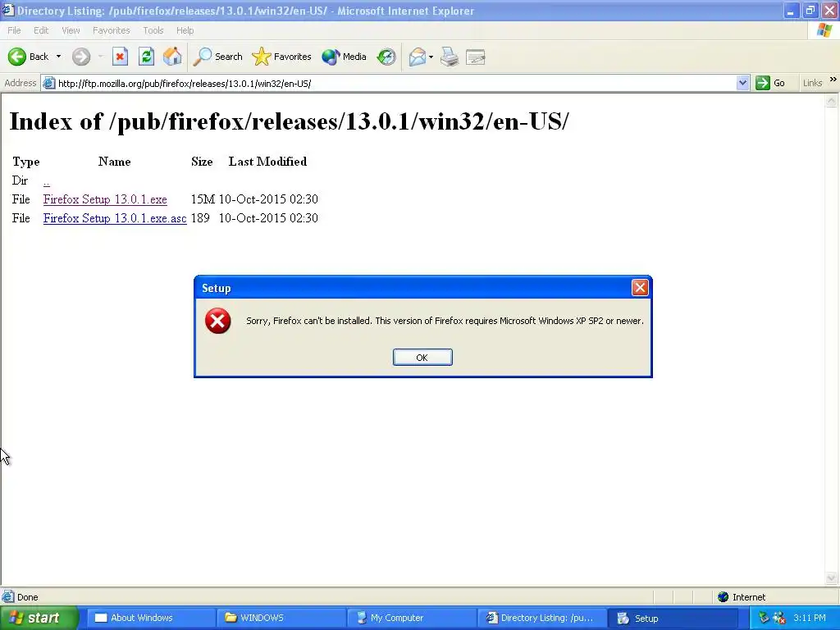Switch to WINDOWS folder taskbar item
The image size is (840, 630).
tap(282, 618)
